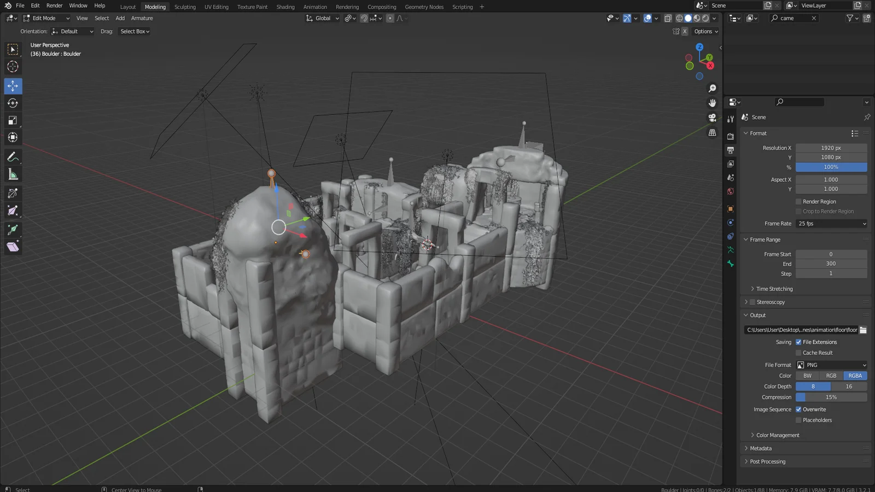Uncheck the Overwrite option
The width and height of the screenshot is (875, 492).
(x=798, y=409)
